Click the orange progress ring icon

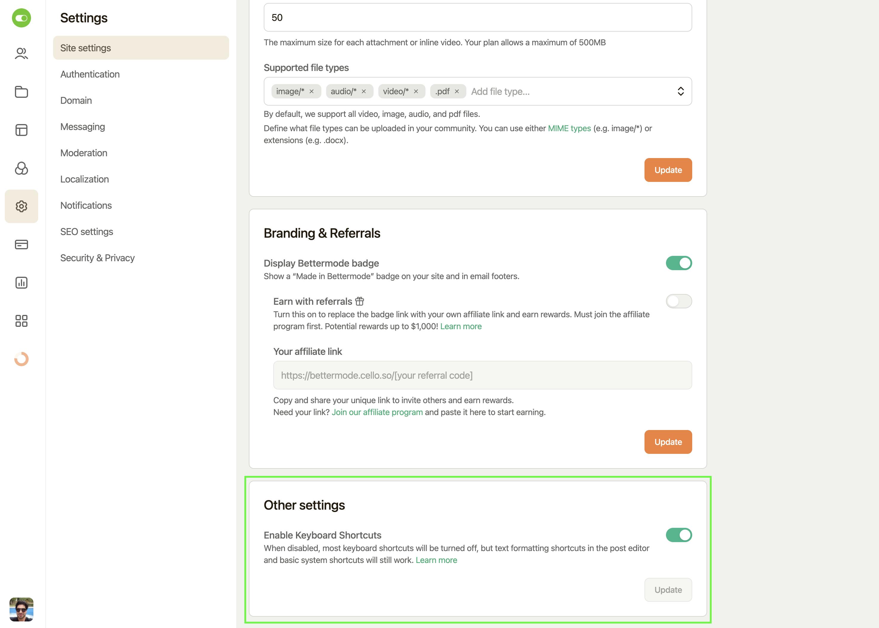pos(21,359)
